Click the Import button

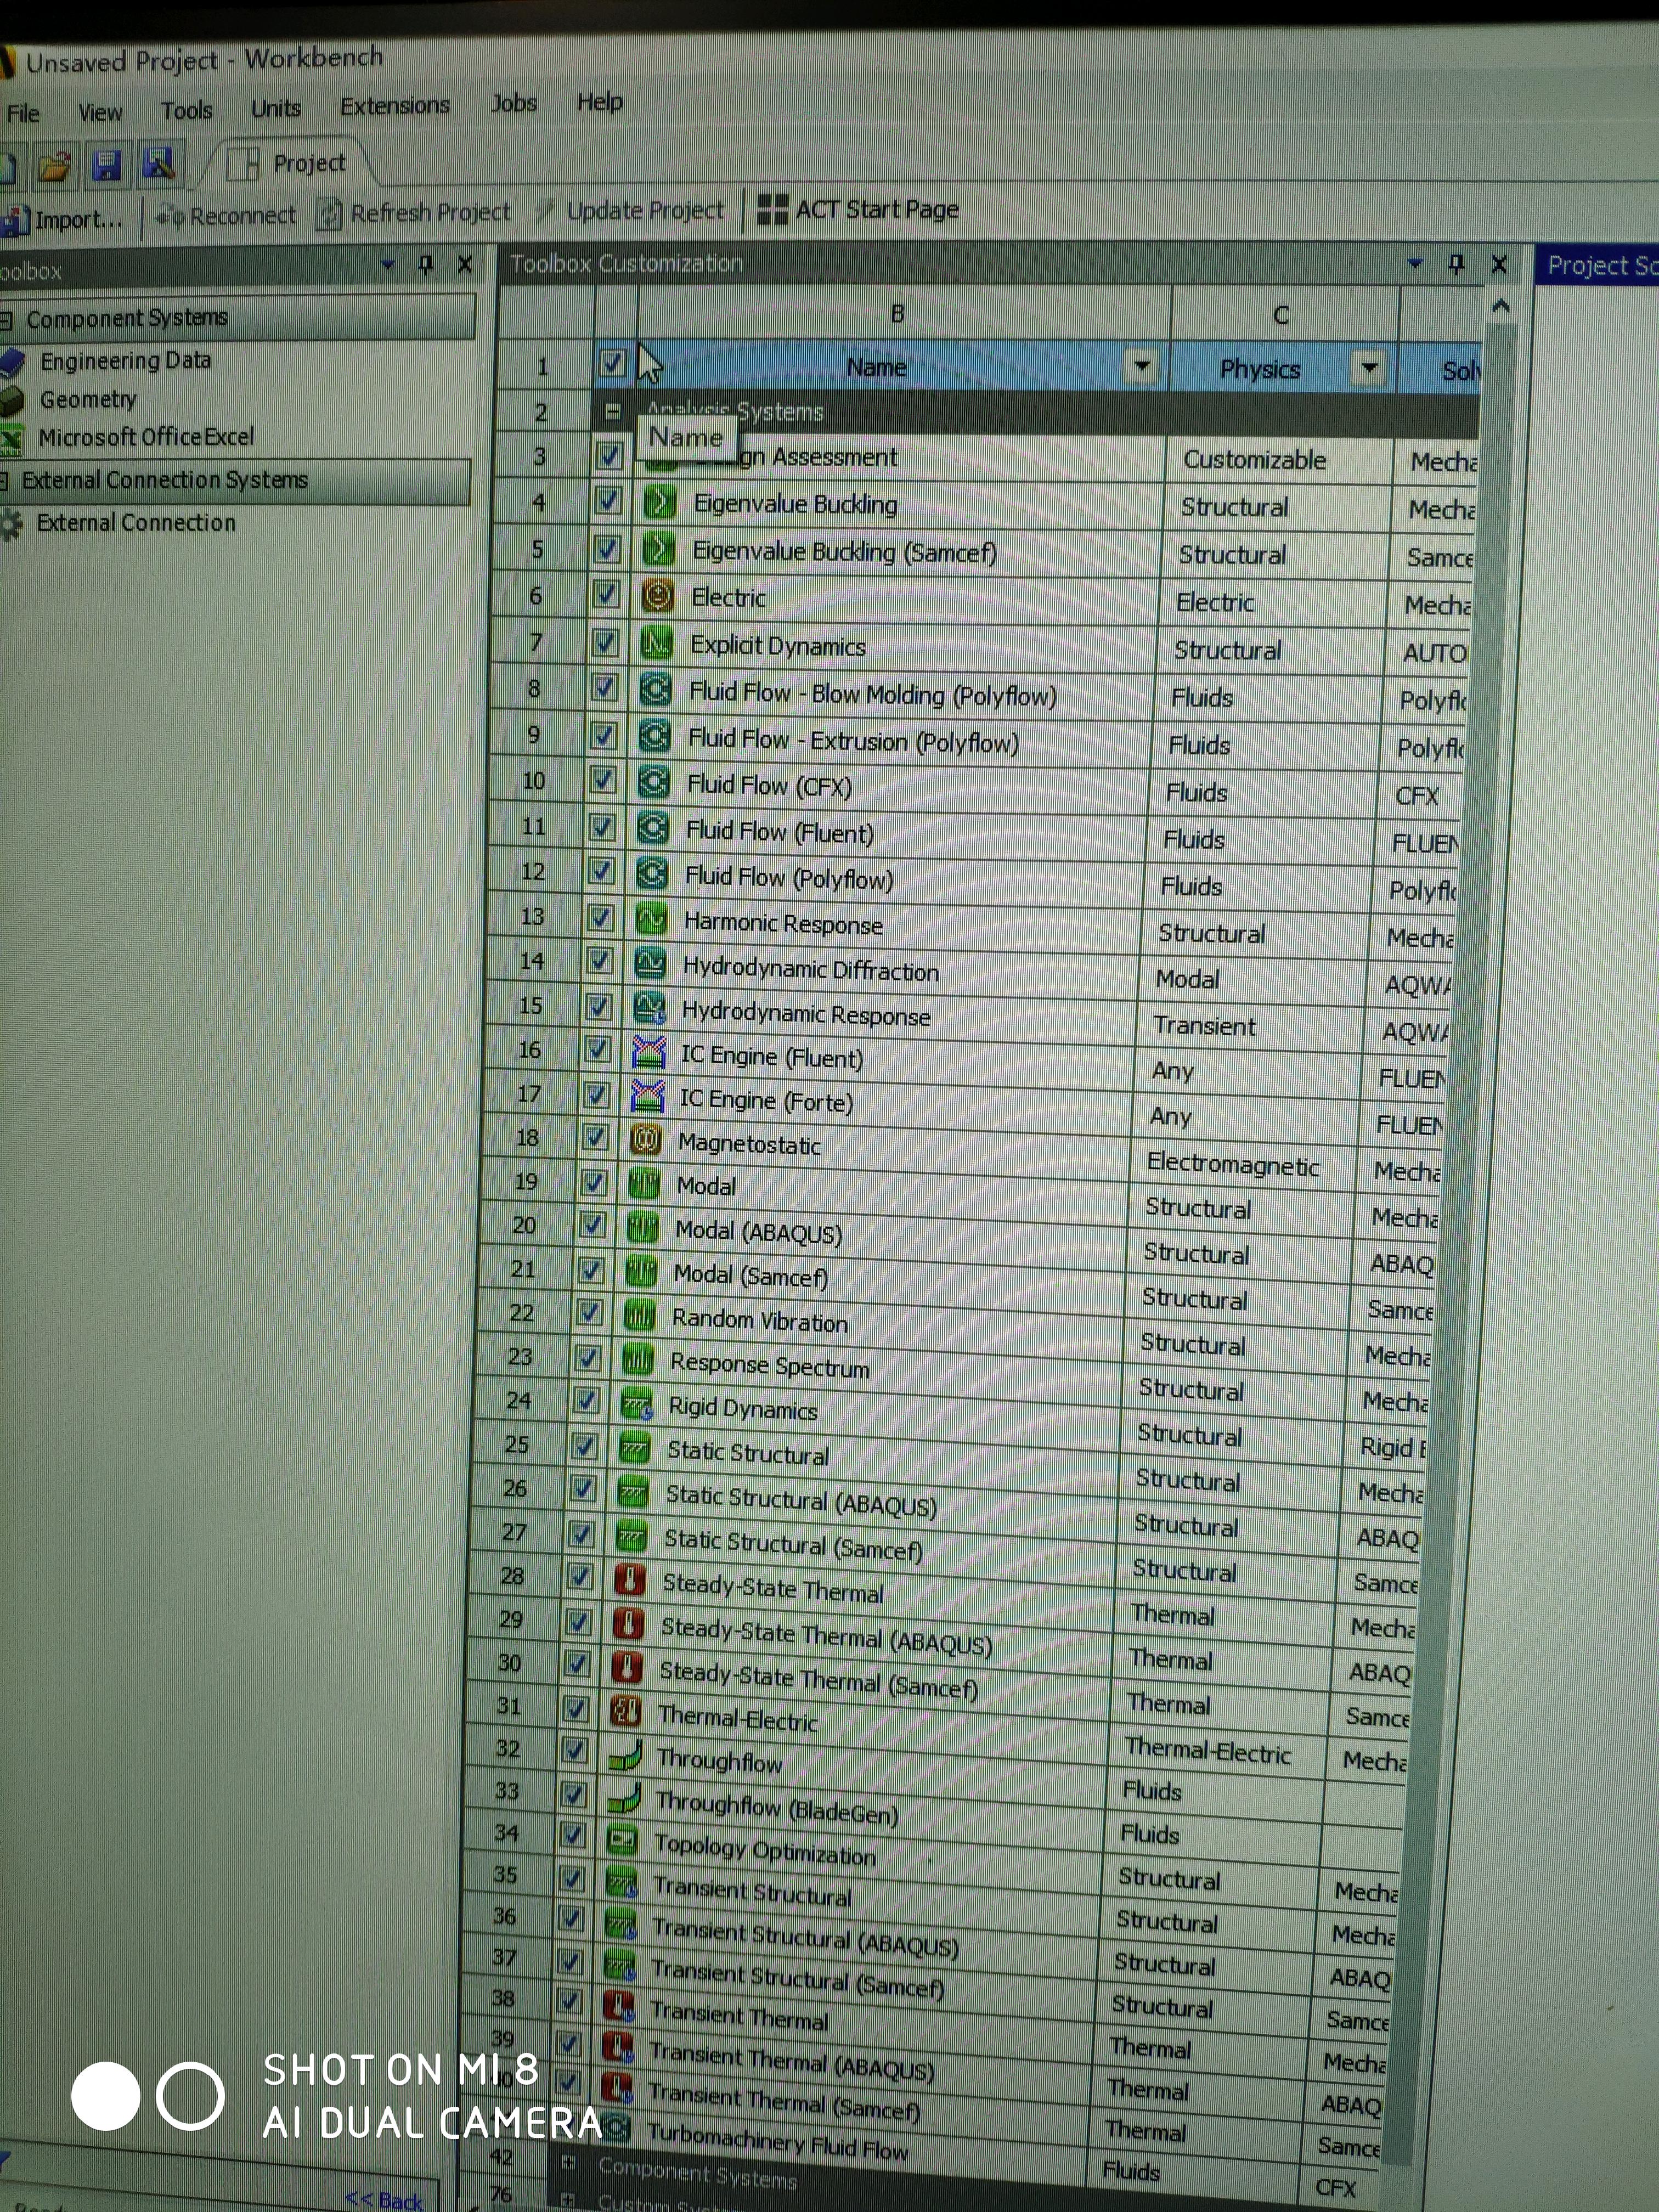65,220
